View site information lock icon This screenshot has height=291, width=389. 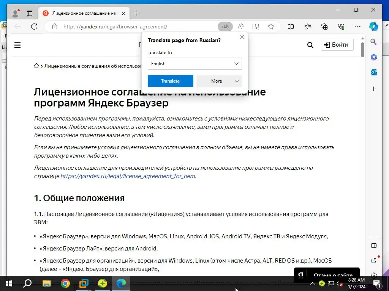[x=55, y=27]
